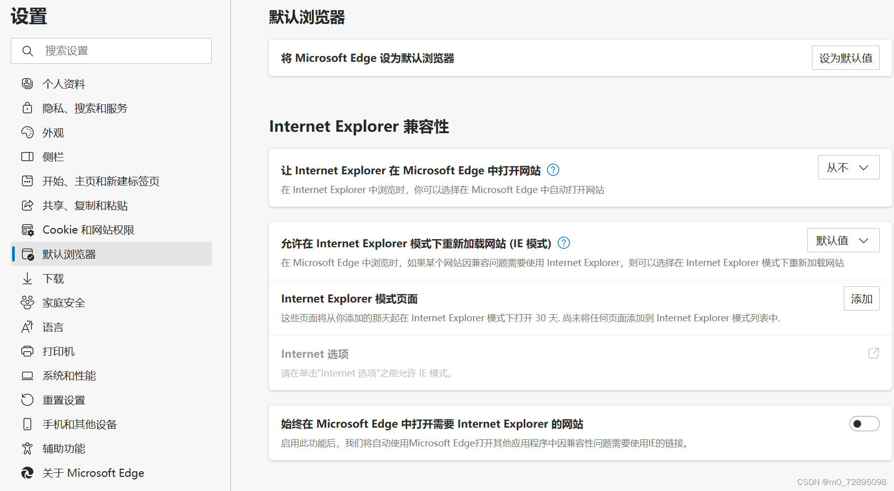
Task: Click the 默认浏览器 sidebar icon
Action: pyautogui.click(x=27, y=254)
